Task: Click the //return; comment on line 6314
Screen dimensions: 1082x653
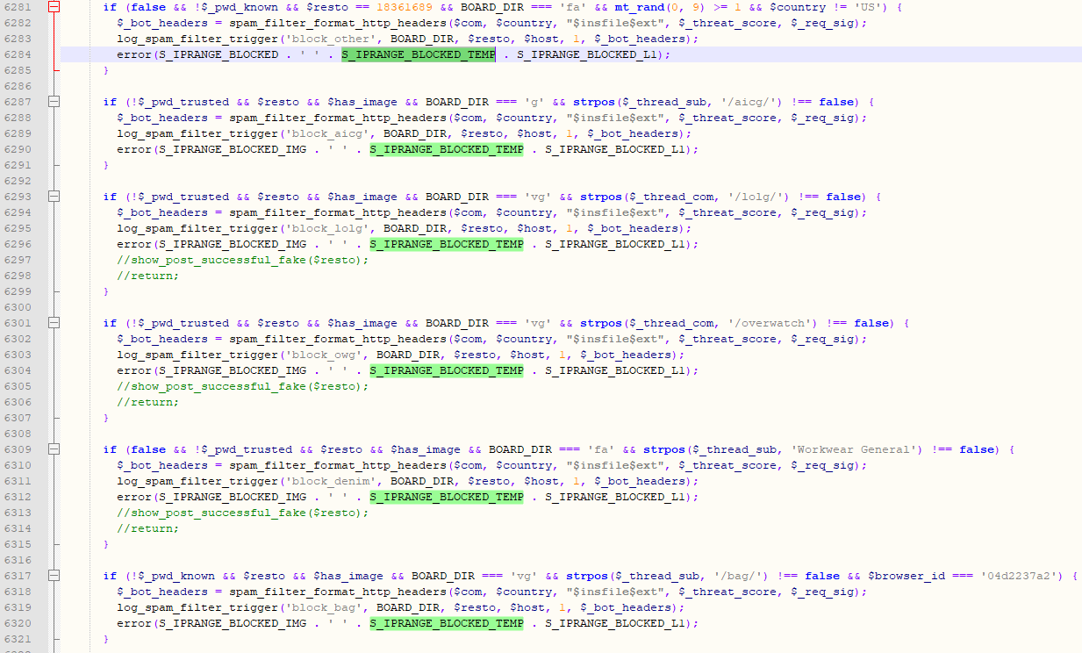Action: tap(148, 528)
